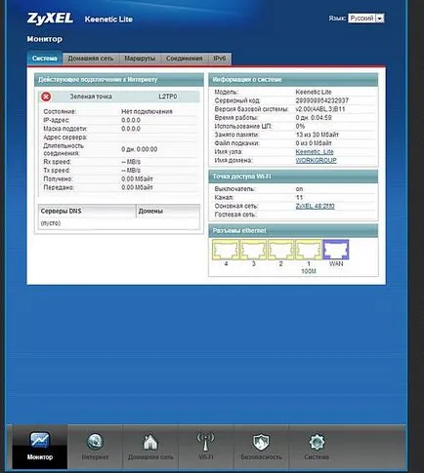Viewport: 424px width, 473px height.
Task: Open the Интернет globe icon
Action: click(x=95, y=442)
